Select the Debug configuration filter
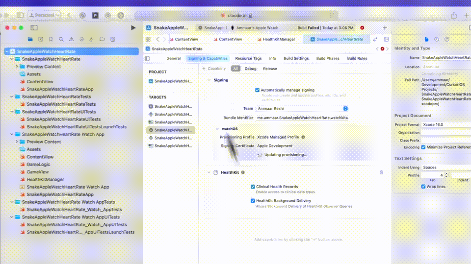This screenshot has width=471, height=264. (250, 69)
